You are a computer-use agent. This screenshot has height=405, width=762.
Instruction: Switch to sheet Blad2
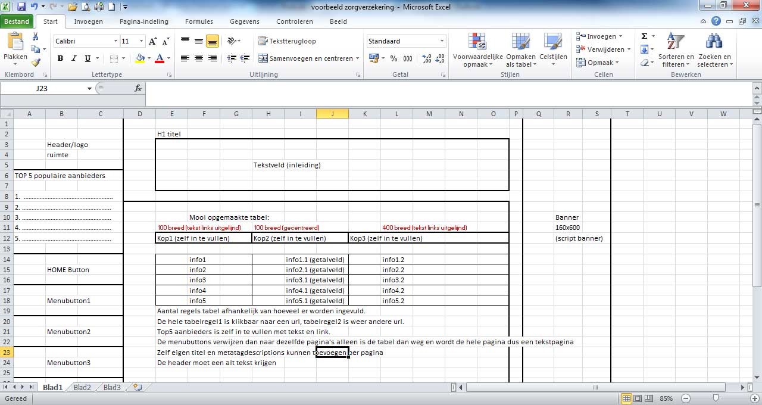[82, 387]
